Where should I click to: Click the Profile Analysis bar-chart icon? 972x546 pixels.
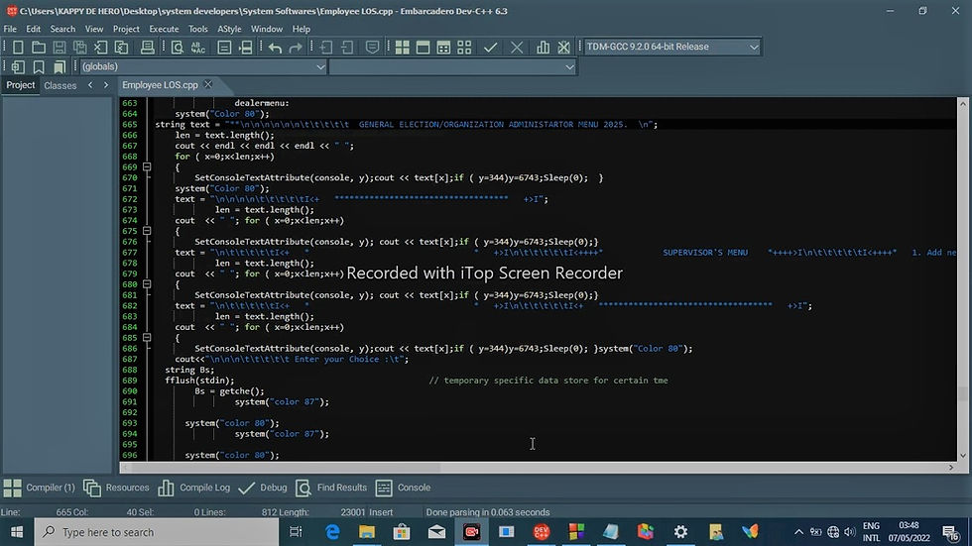(543, 47)
